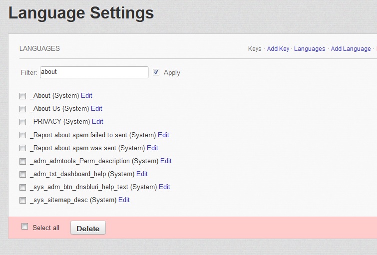Screen dimensions: 377x255
Task: Edit the _About key
Action: 86,95
